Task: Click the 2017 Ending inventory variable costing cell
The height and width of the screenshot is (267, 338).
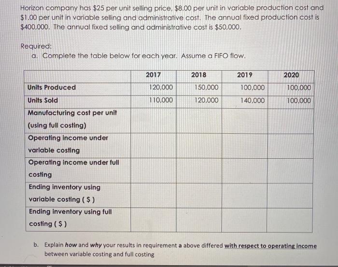Action: pos(154,196)
